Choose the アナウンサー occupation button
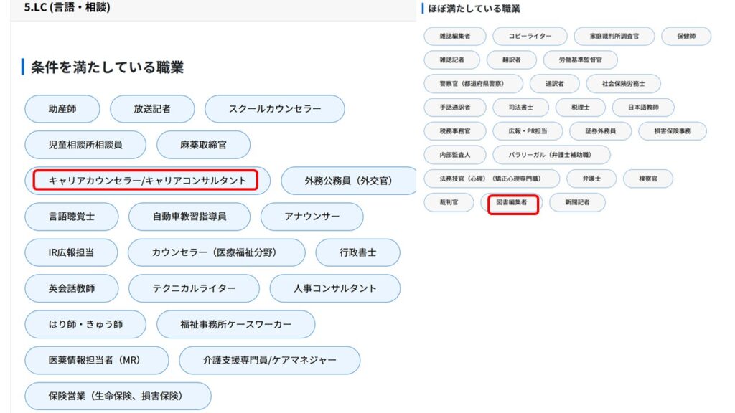The height and width of the screenshot is (413, 735). tap(312, 217)
